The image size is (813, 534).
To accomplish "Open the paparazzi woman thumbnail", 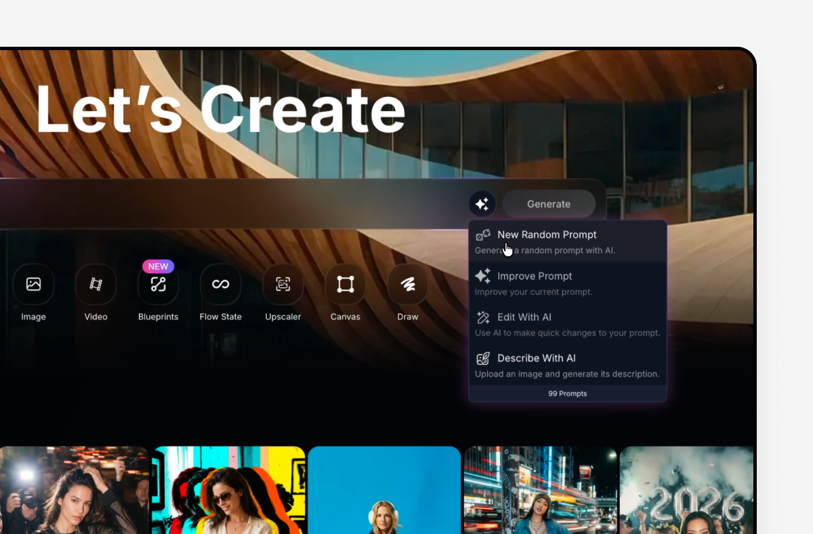I will (x=74, y=490).
